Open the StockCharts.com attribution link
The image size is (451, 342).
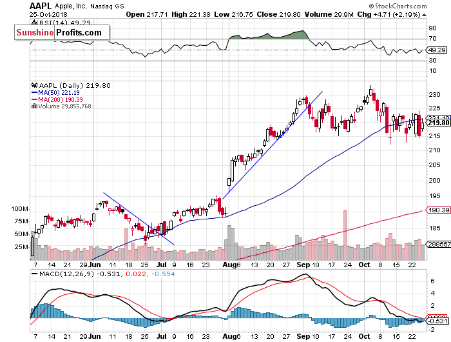pyautogui.click(x=401, y=6)
